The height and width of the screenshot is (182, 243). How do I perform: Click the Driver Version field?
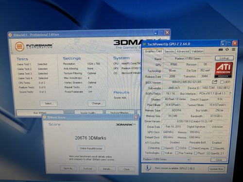click(x=194, y=121)
